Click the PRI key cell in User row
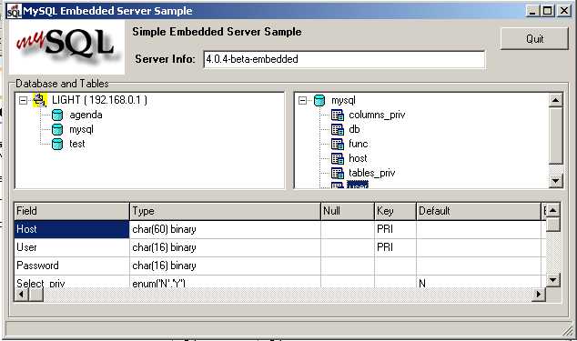The width and height of the screenshot is (577, 341). [395, 247]
